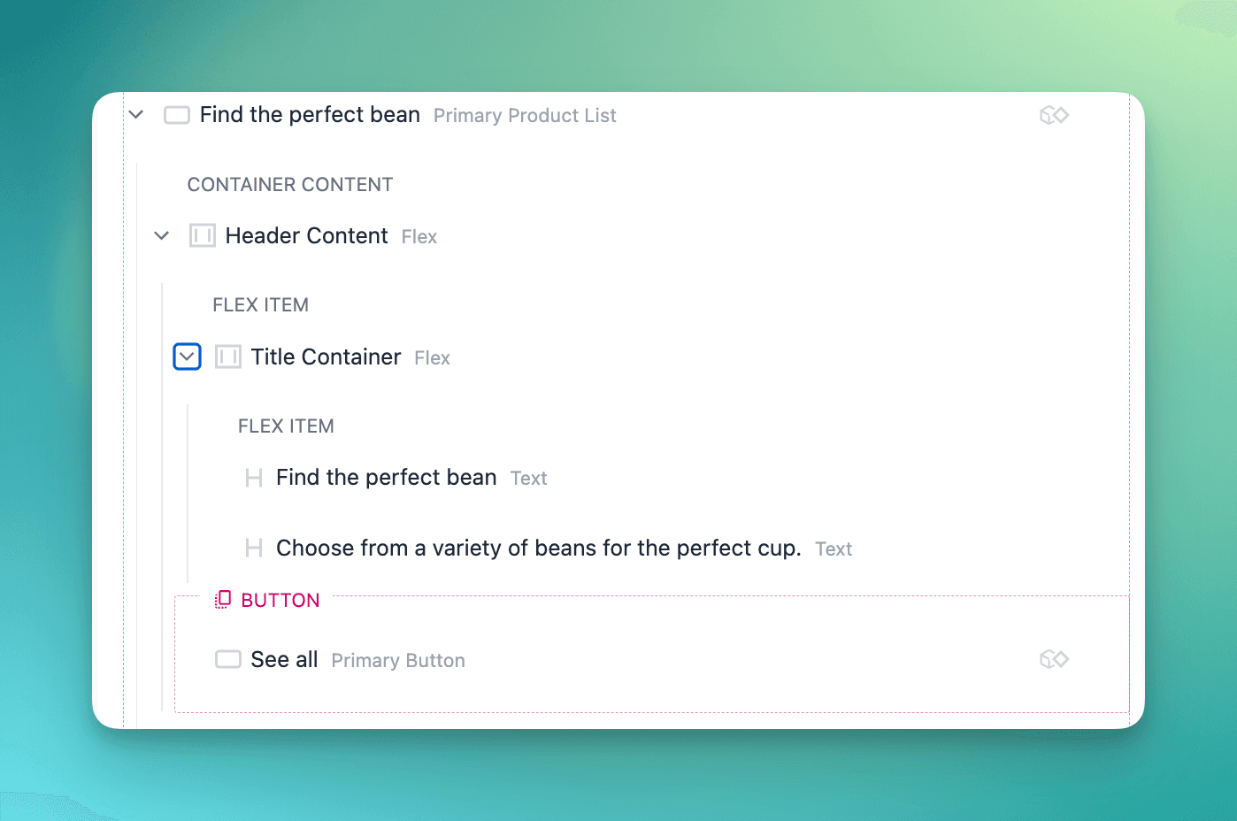Select 'Choose from a variety of beans' text item
This screenshot has height=821, width=1237.
(x=538, y=549)
